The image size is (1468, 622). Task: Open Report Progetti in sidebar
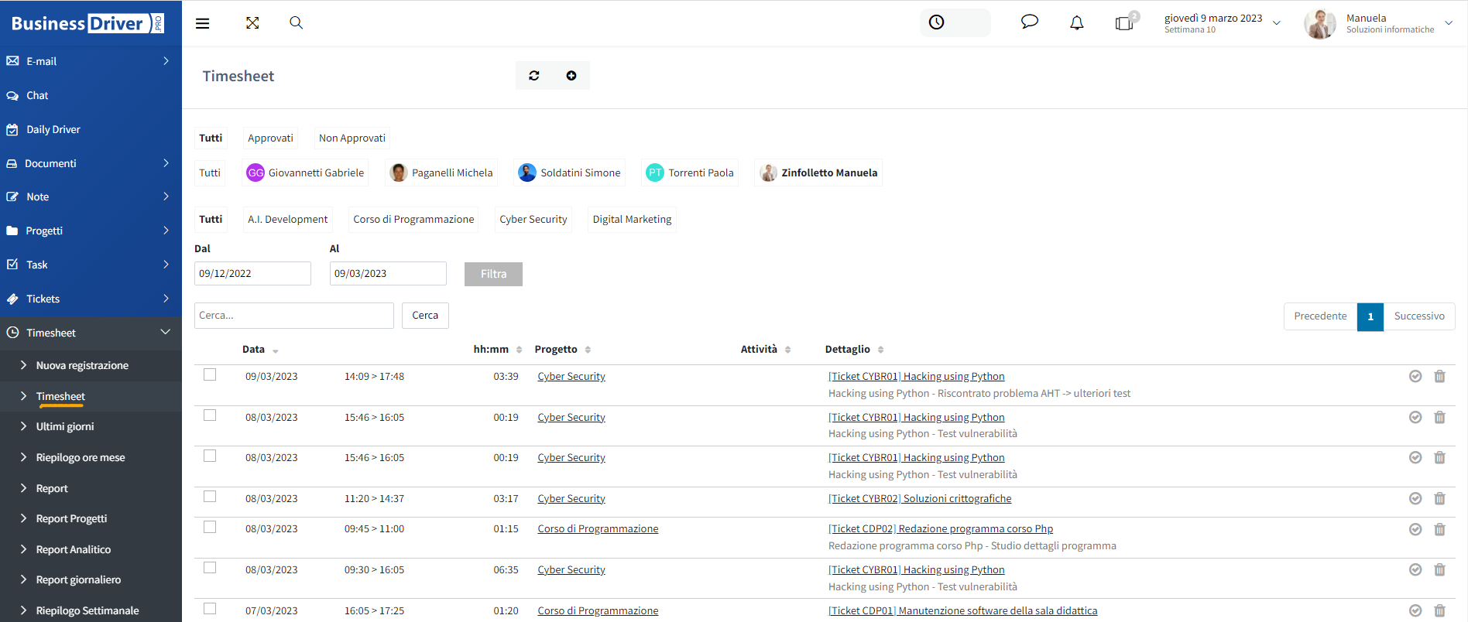pyautogui.click(x=71, y=518)
